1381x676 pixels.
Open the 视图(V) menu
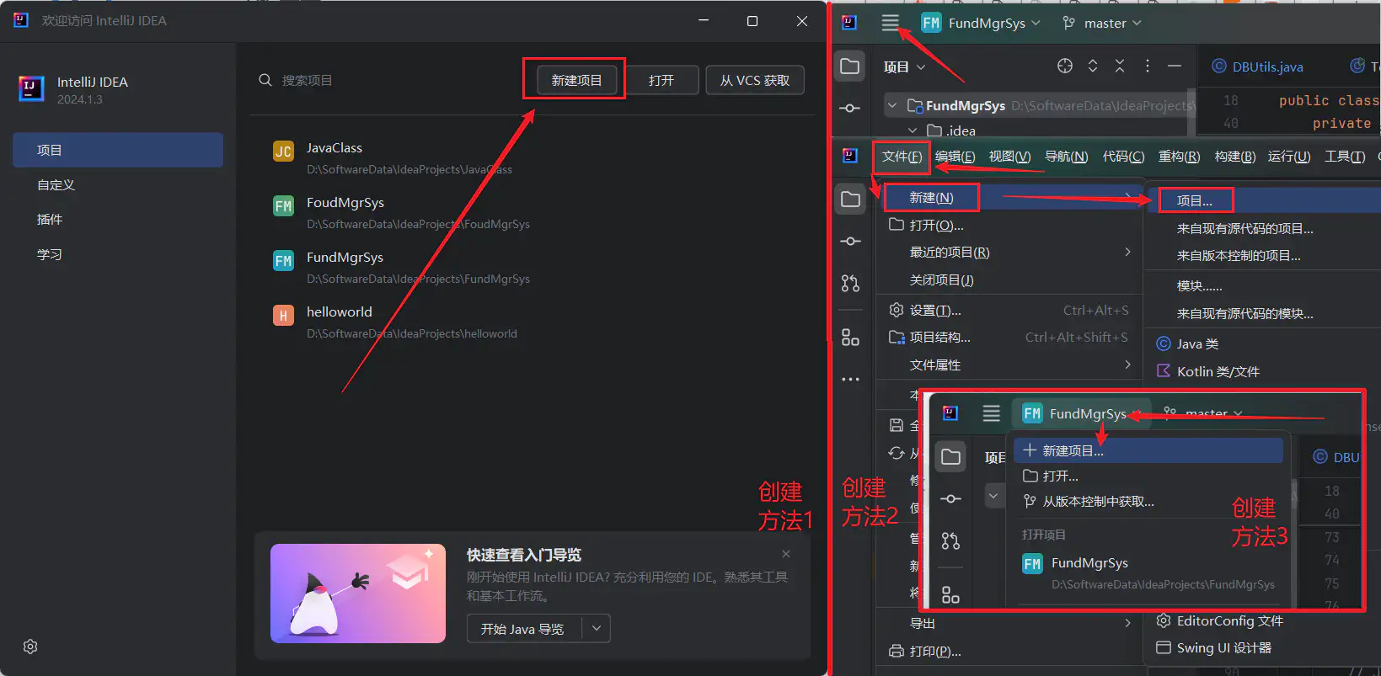tap(1009, 157)
